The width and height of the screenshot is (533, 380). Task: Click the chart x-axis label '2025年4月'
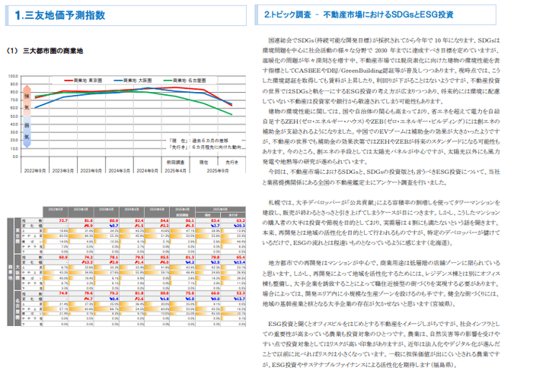[x=175, y=171]
